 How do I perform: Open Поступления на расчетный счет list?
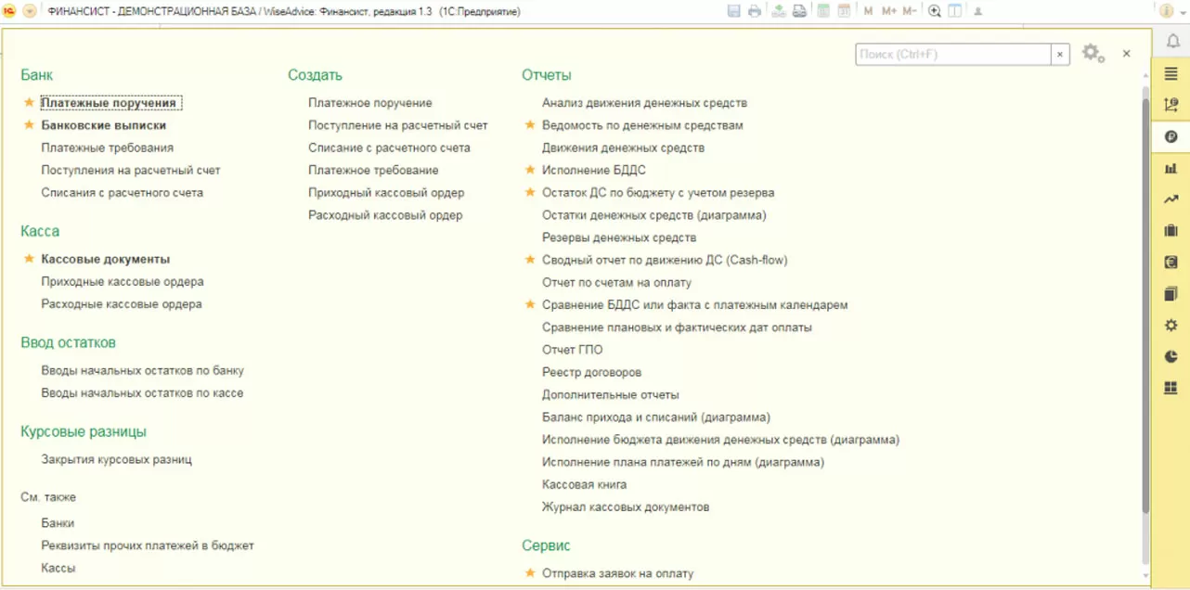(131, 170)
